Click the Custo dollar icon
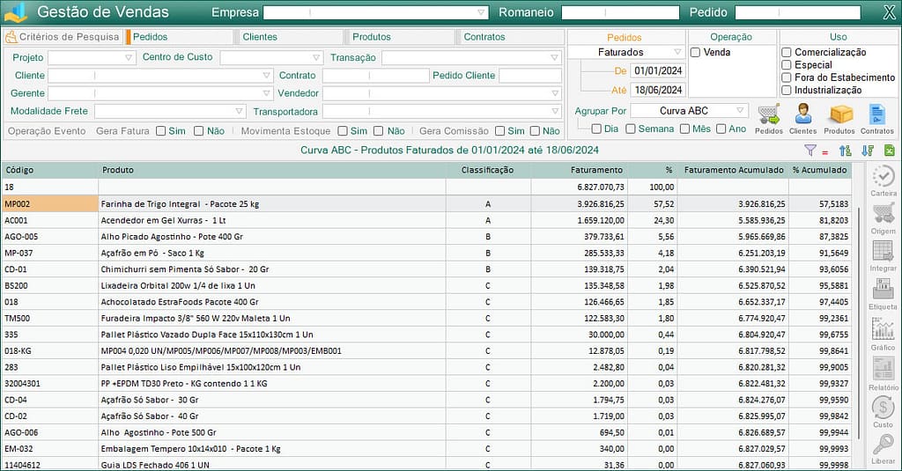 pyautogui.click(x=883, y=408)
